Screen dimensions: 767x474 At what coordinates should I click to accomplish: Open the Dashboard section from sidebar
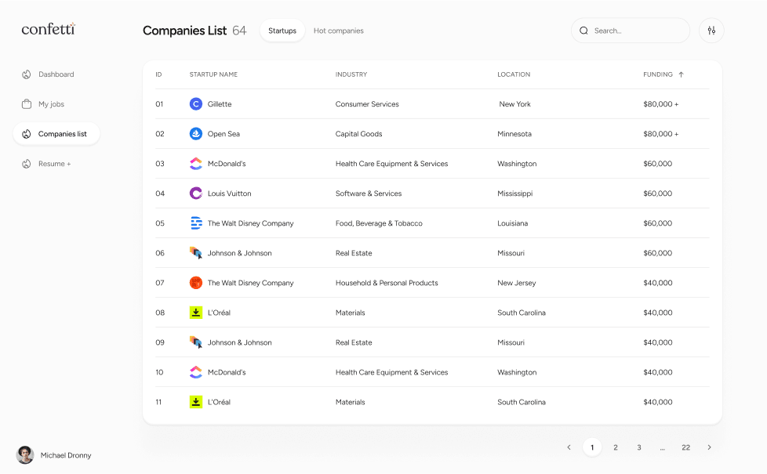(56, 74)
